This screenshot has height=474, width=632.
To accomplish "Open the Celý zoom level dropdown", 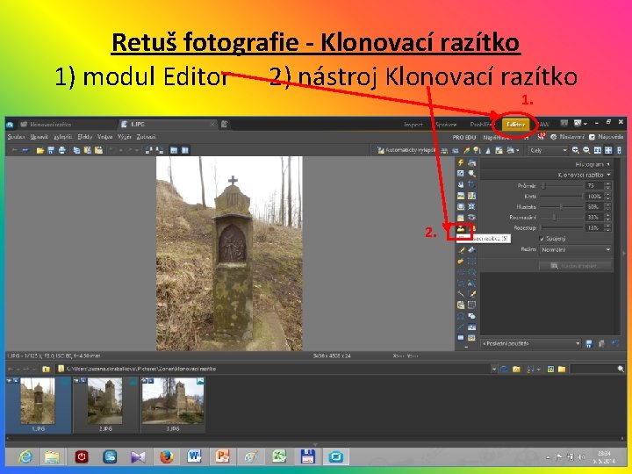I will coord(548,151).
